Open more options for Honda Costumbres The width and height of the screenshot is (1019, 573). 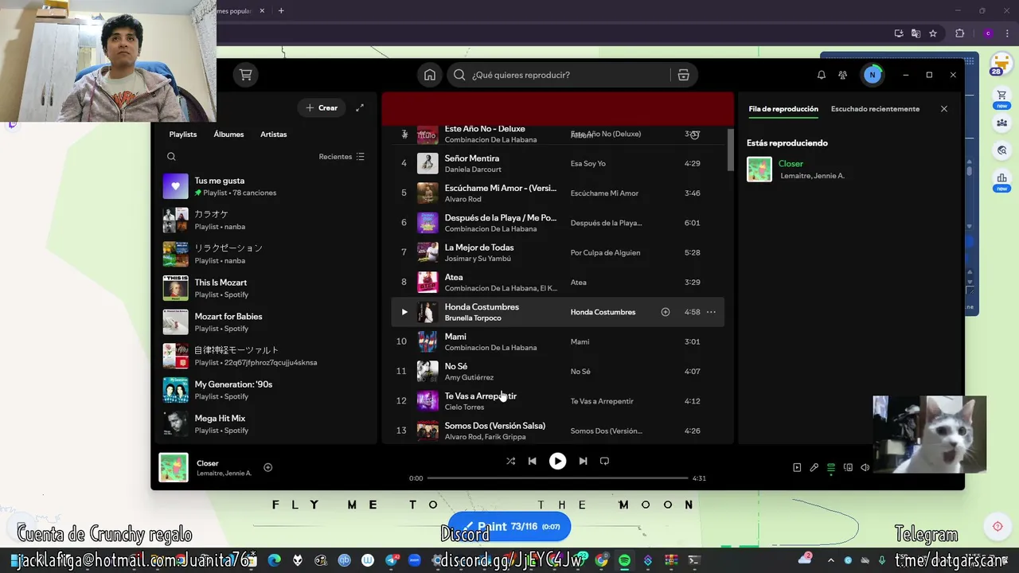[x=711, y=312]
